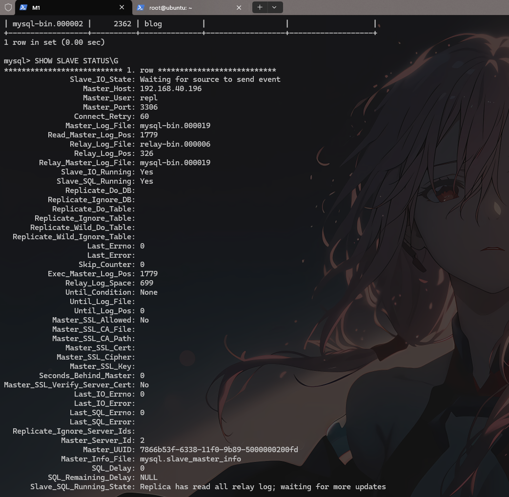This screenshot has height=497, width=509.
Task: Click the Last_Errno value 0
Action: coord(142,246)
